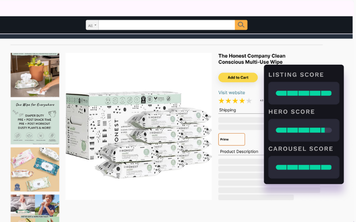Select the colorful wipe packs thumbnail

click(35, 170)
